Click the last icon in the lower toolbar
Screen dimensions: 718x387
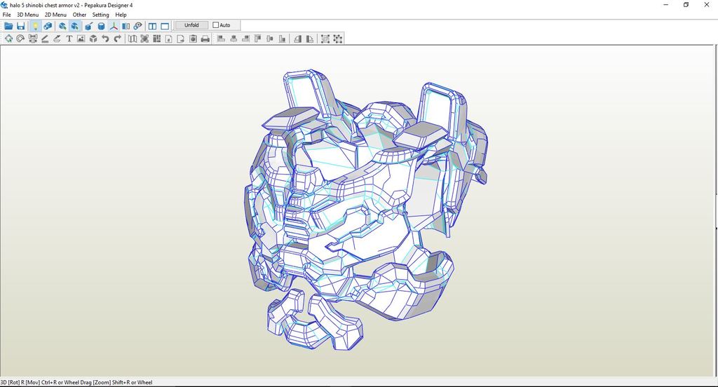point(338,39)
